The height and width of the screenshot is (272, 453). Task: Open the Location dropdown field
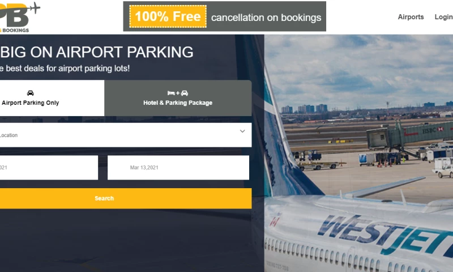(125, 135)
